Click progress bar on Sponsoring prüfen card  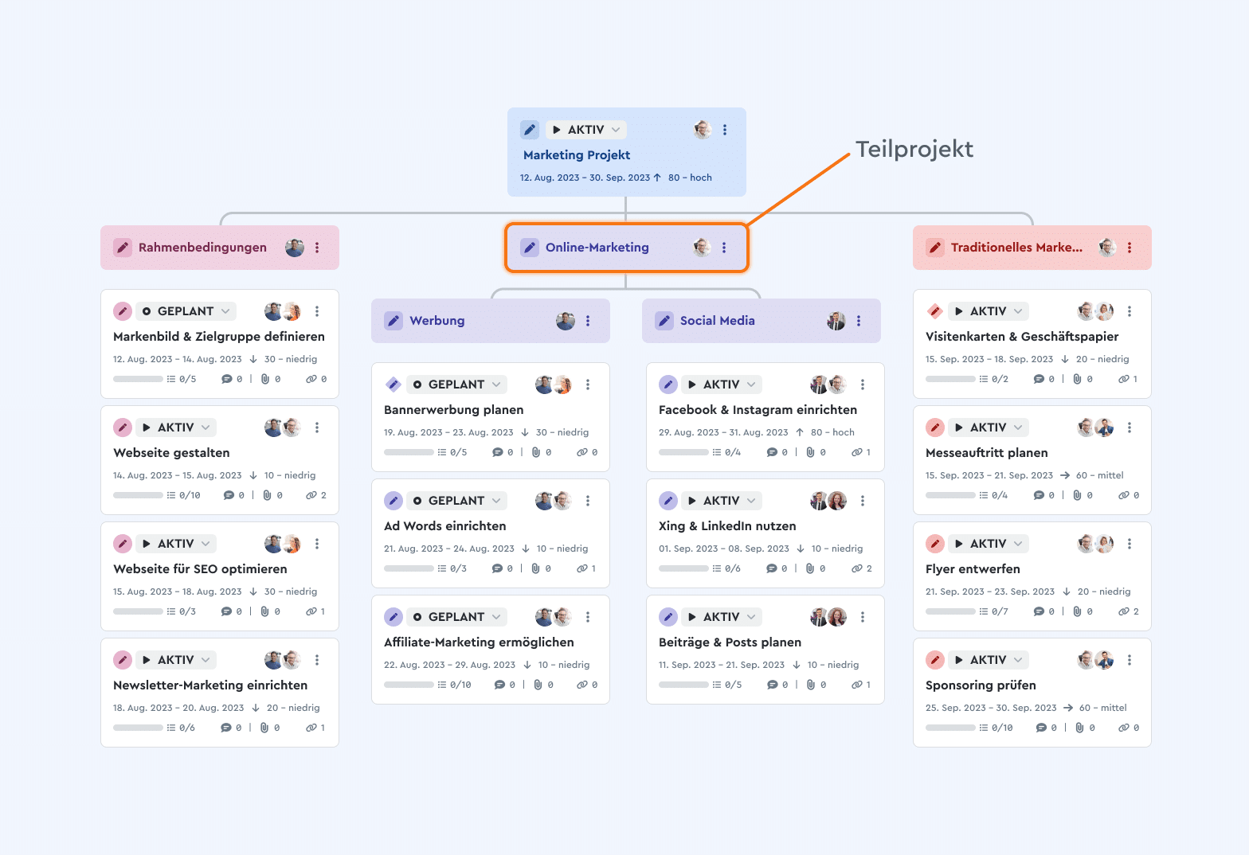click(950, 728)
